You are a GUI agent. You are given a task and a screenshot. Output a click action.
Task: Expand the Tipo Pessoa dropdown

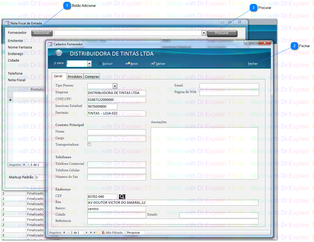point(115,86)
